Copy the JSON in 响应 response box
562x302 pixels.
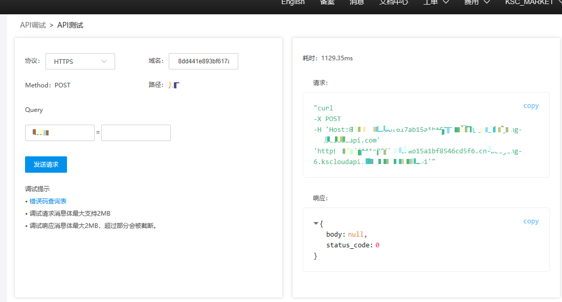(x=531, y=221)
